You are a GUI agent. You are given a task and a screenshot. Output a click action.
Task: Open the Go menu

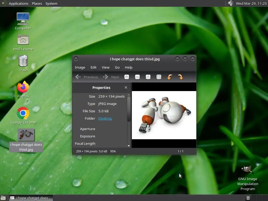(117, 67)
